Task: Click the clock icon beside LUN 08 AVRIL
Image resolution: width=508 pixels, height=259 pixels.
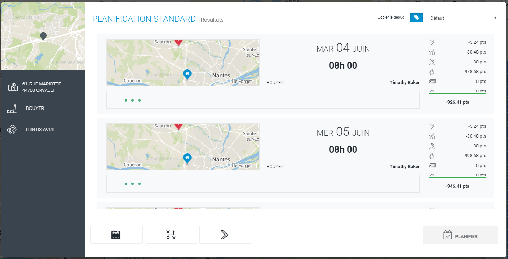Action: pyautogui.click(x=12, y=130)
